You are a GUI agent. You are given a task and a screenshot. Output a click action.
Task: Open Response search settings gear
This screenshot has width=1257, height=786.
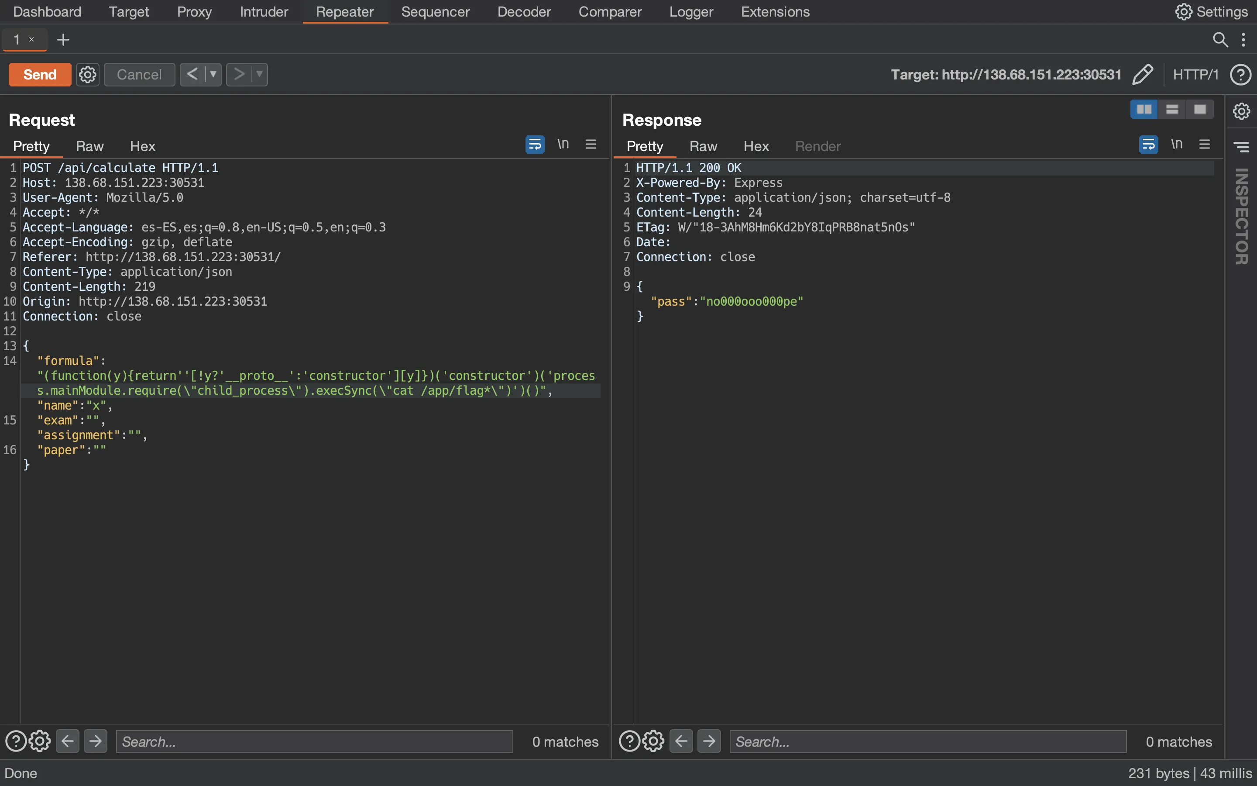[653, 741]
